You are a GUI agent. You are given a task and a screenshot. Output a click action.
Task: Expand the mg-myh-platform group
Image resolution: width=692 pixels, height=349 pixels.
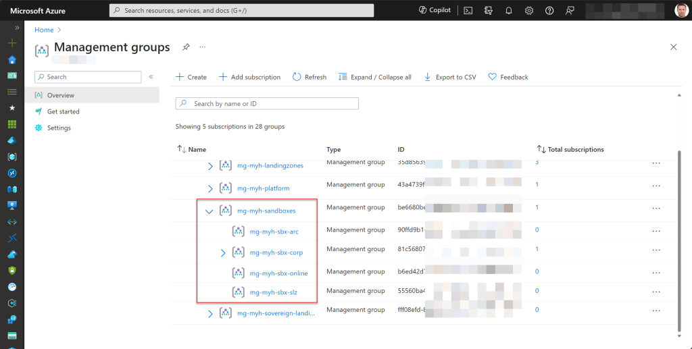point(209,188)
